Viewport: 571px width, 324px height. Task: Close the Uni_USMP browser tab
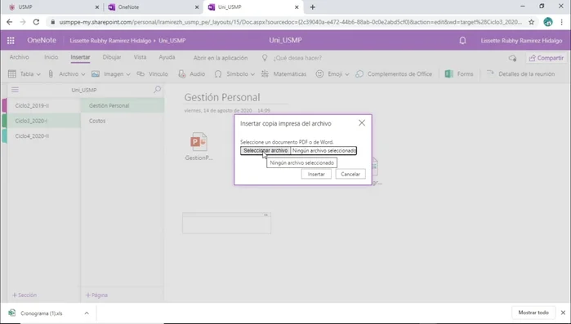click(x=297, y=7)
